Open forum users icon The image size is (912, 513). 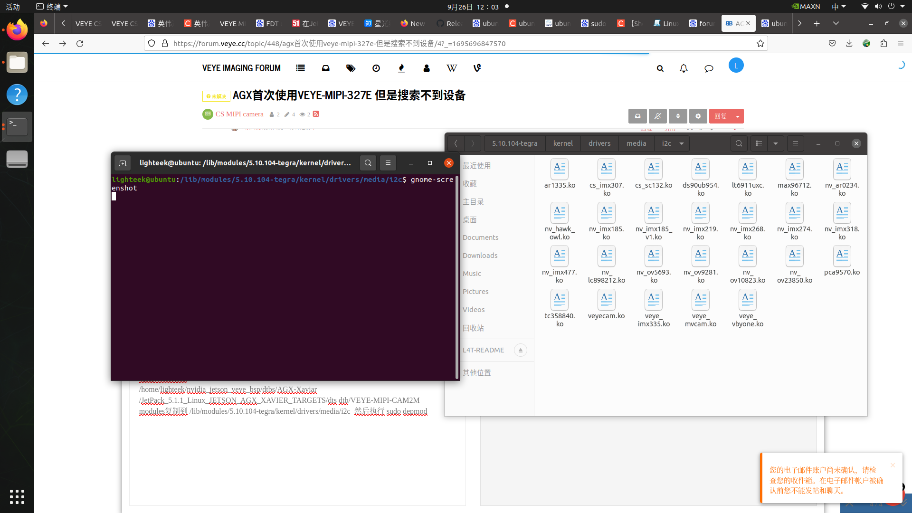[x=427, y=68]
